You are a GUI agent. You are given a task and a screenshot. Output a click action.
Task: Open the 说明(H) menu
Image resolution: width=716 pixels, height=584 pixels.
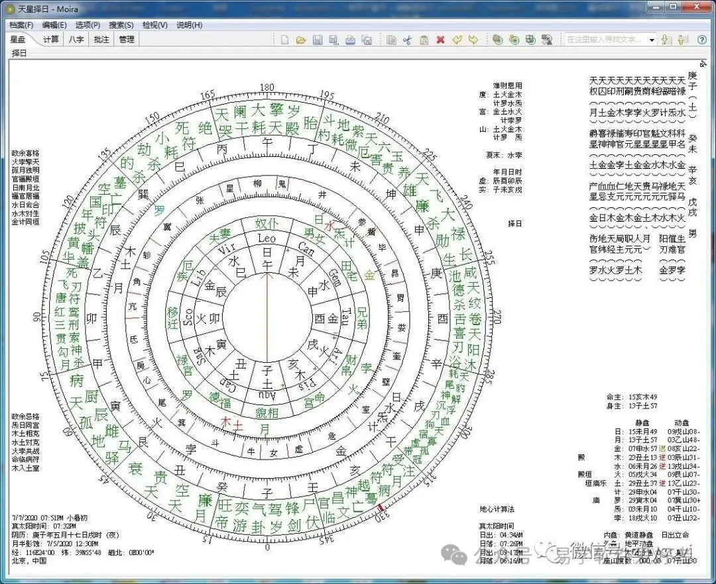[x=190, y=25]
